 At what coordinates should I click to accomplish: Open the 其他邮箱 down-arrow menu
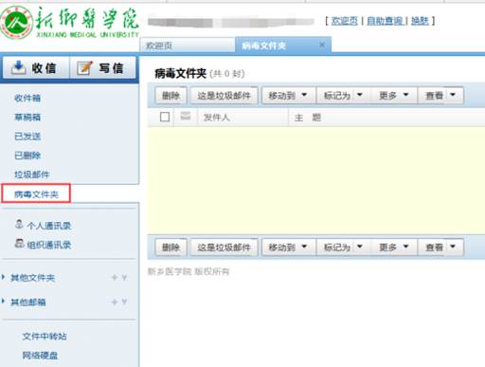tap(124, 302)
